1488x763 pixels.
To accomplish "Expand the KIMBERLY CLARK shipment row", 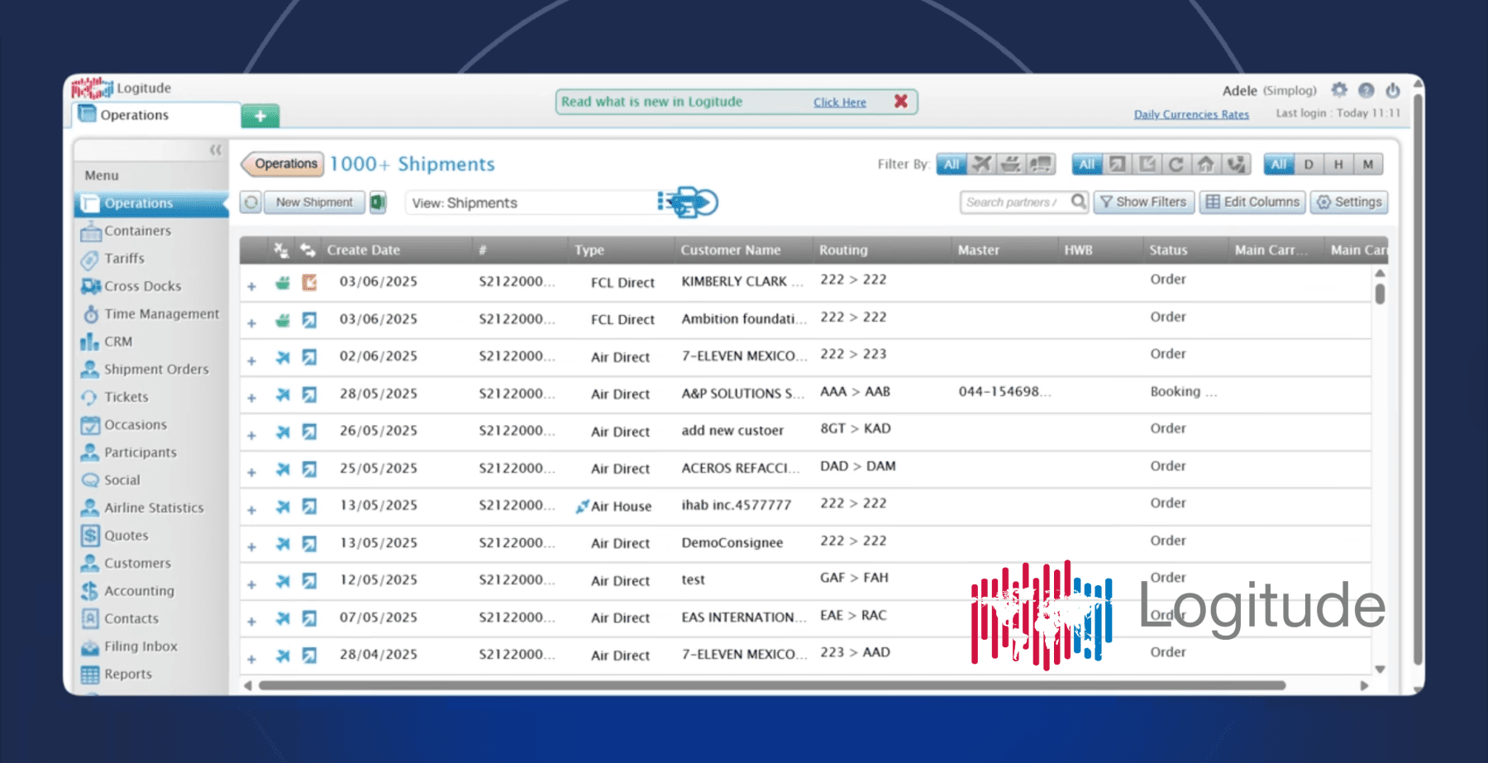I will click(x=252, y=282).
